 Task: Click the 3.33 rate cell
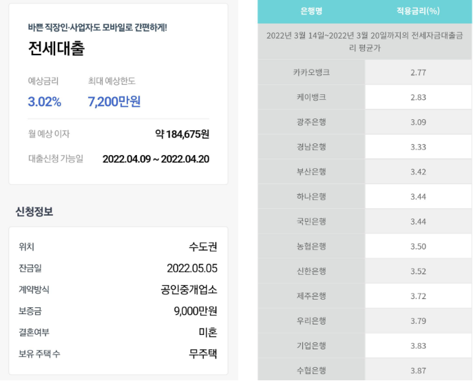pos(419,147)
